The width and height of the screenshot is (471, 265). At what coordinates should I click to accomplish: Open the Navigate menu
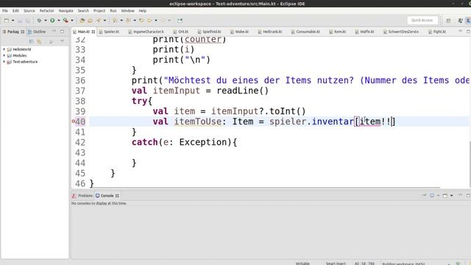(x=65, y=10)
